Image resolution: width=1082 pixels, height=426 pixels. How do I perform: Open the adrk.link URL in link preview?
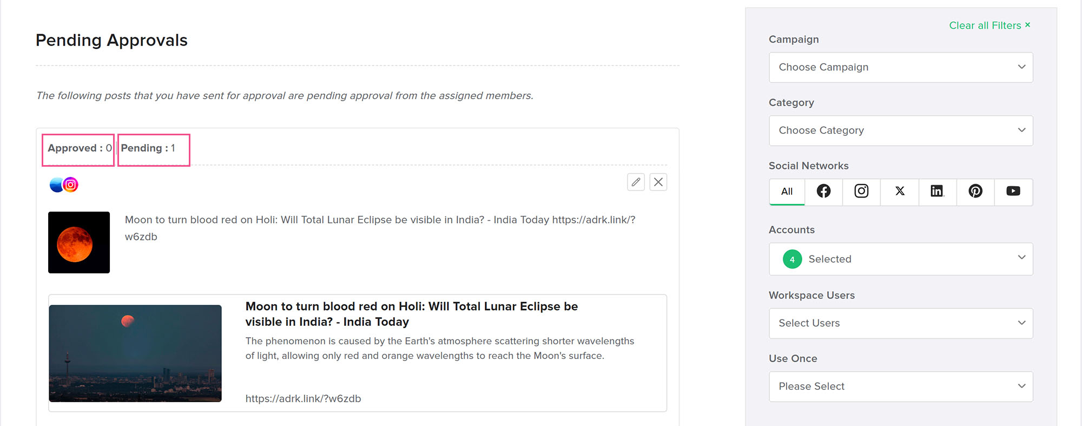(x=303, y=398)
